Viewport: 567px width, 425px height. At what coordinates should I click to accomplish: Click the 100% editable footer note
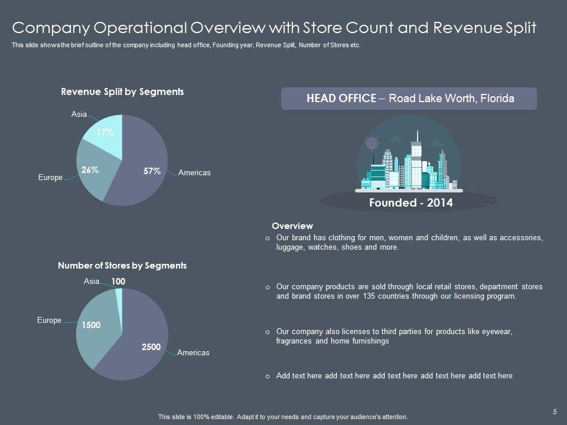pos(283,417)
